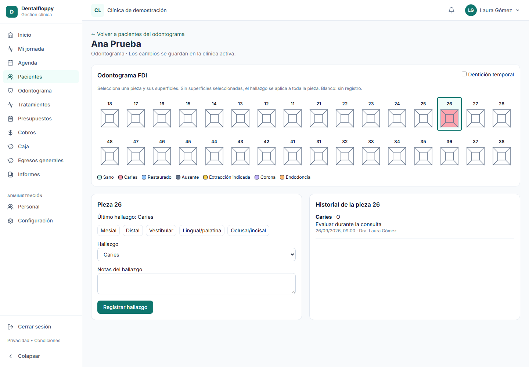Image resolution: width=529 pixels, height=367 pixels.
Task: Open Egresos generales section
Action: tap(41, 160)
